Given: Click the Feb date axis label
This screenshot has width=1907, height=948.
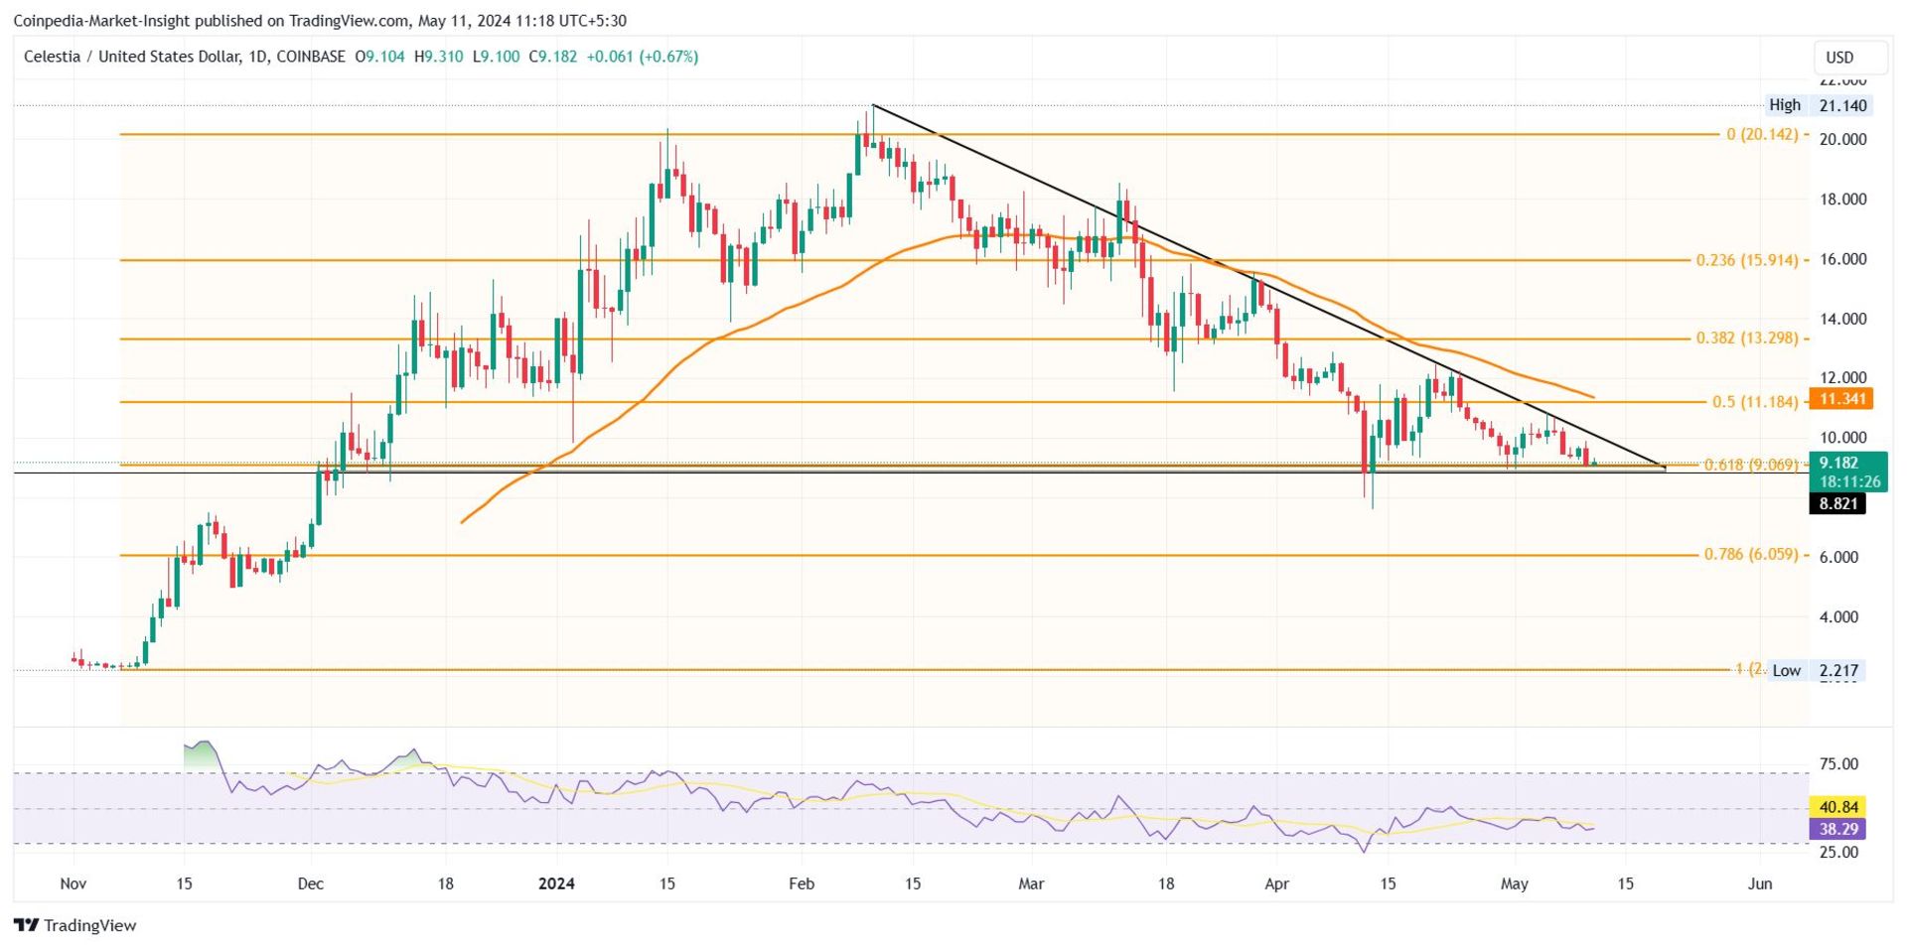Looking at the screenshot, I should (801, 883).
